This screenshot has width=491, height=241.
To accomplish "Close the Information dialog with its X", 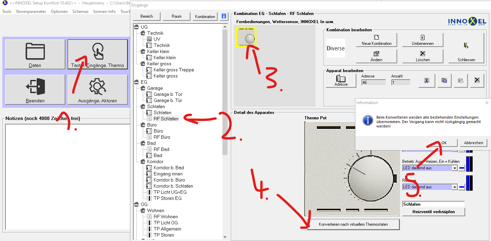I will 487,103.
